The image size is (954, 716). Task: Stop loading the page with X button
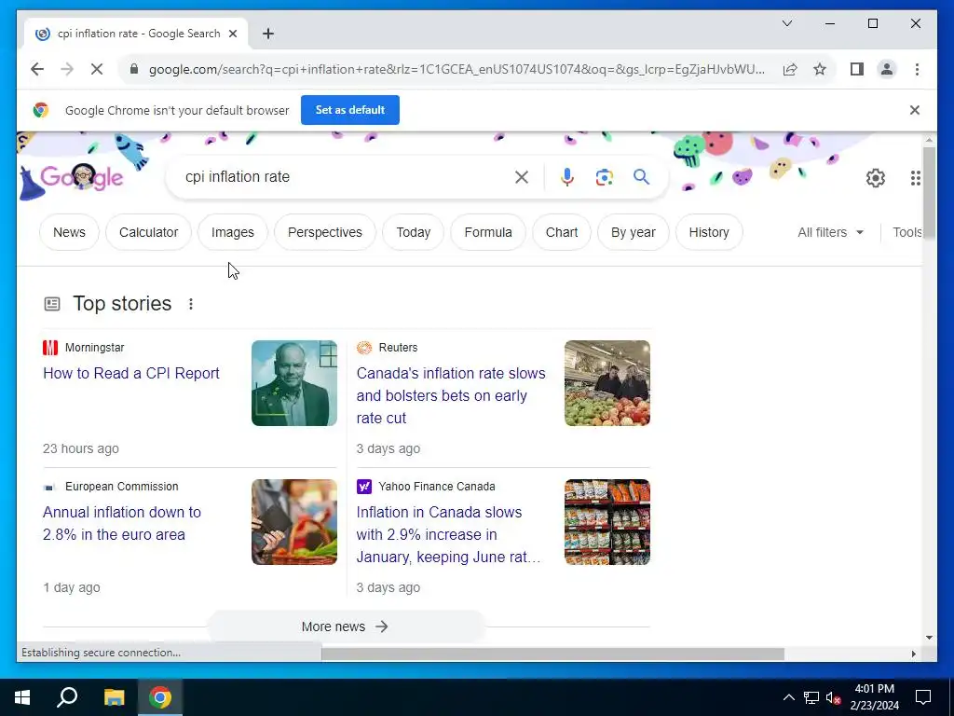click(x=97, y=69)
